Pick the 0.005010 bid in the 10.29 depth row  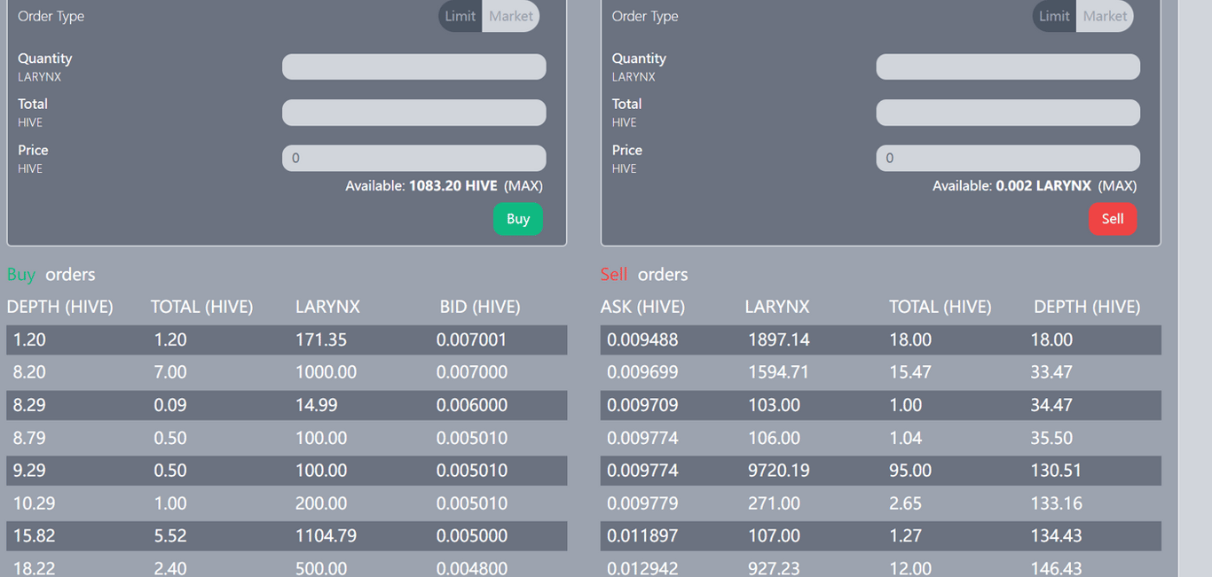(472, 503)
